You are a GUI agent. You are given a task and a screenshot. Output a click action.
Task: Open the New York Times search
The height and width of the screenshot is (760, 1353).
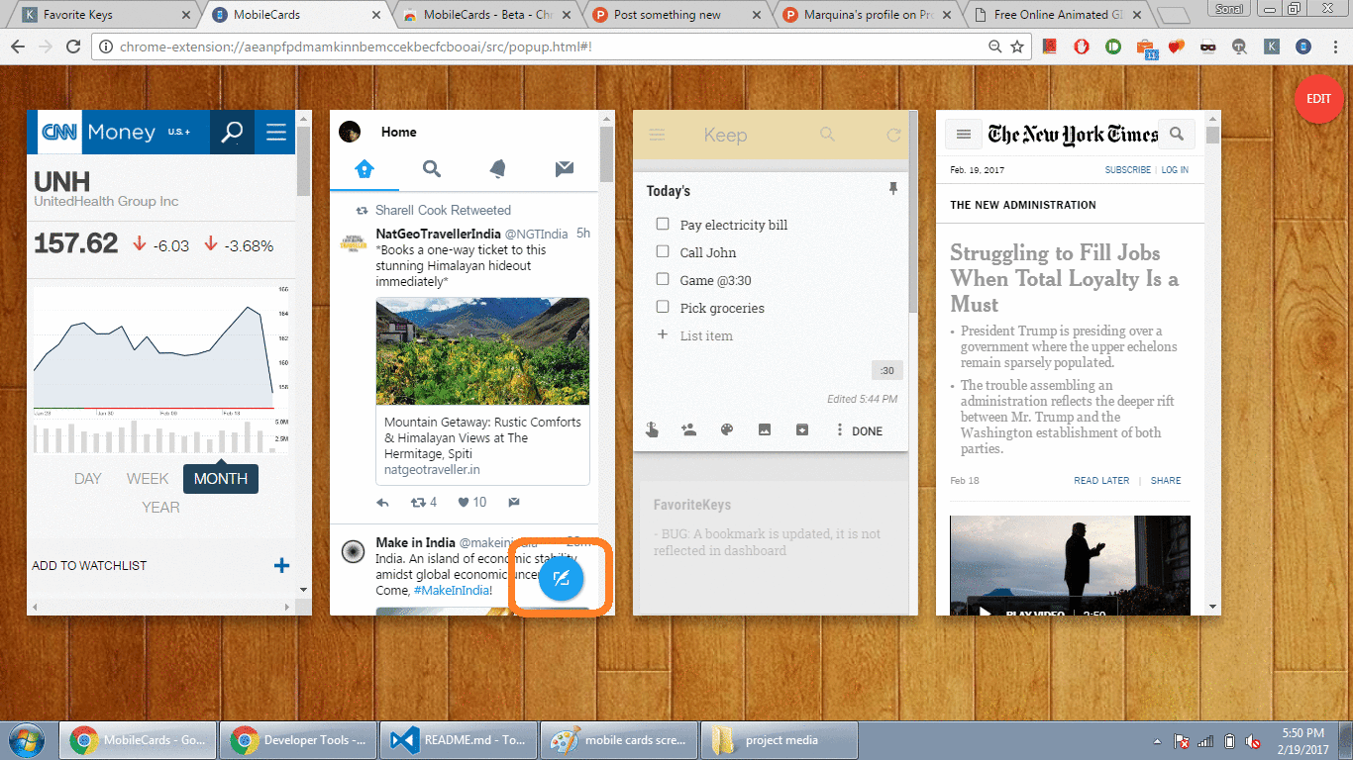tap(1176, 134)
